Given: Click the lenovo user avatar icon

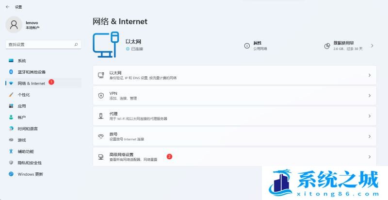Looking at the screenshot, I should [14, 25].
